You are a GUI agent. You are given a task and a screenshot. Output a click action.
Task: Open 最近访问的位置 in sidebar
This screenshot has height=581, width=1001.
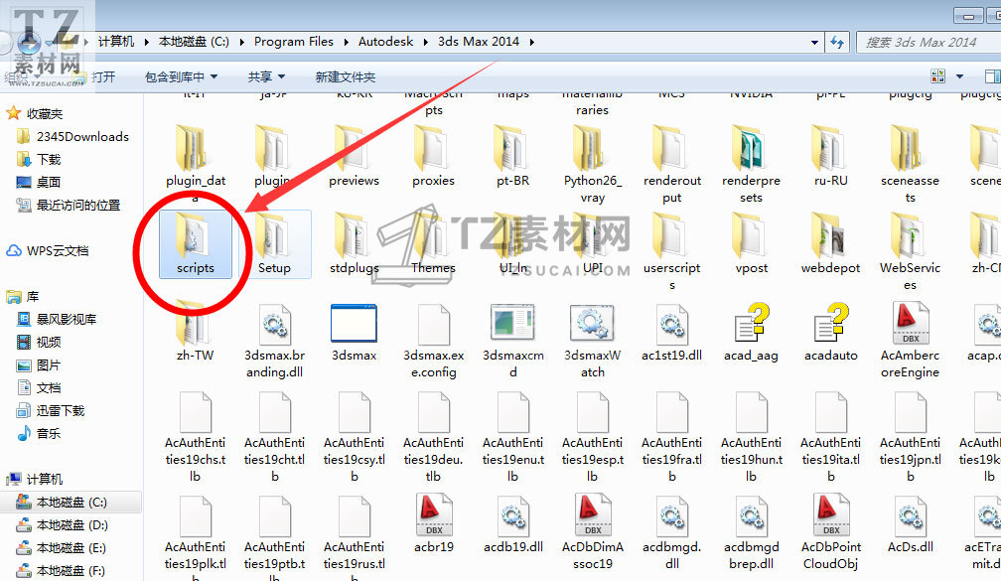(x=68, y=205)
